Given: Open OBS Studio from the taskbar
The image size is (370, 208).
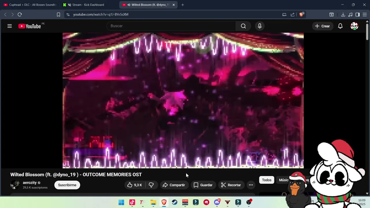Looking at the screenshot, I should coord(249,202).
